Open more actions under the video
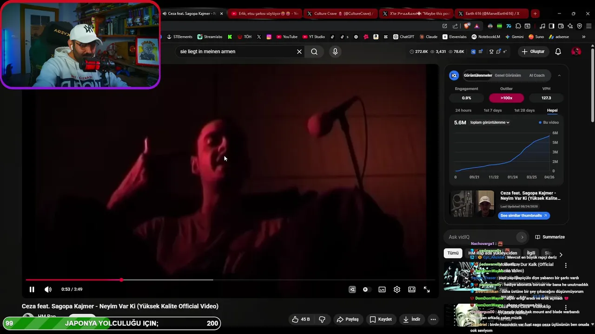Viewport: 595px width, 334px height. click(433, 319)
